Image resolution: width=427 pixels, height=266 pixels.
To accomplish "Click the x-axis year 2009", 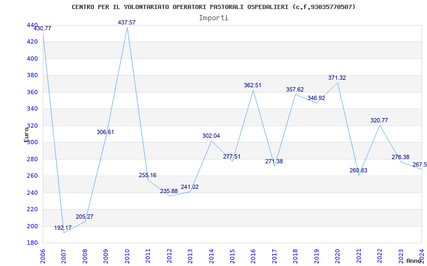I will click(106, 256).
